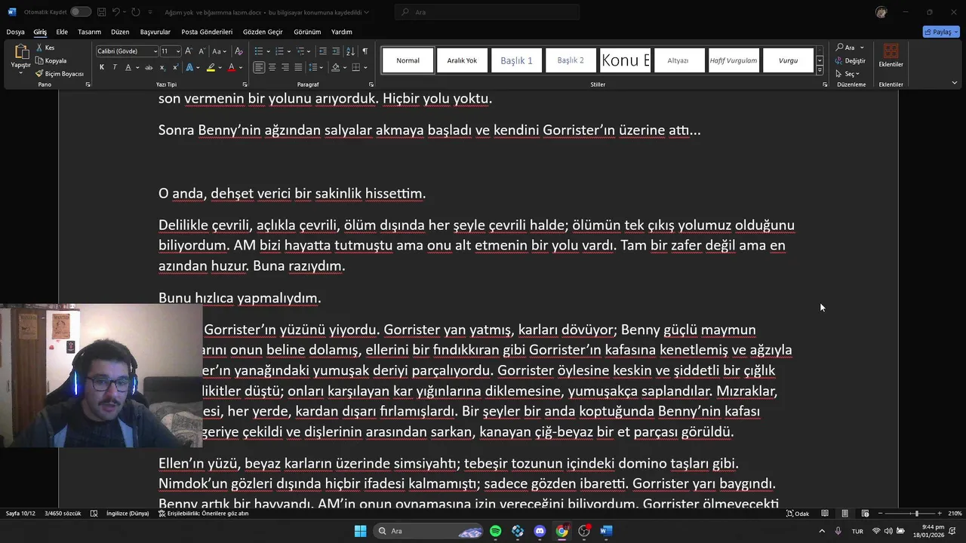
Task: Expand styles gallery more arrow
Action: pyautogui.click(x=820, y=70)
